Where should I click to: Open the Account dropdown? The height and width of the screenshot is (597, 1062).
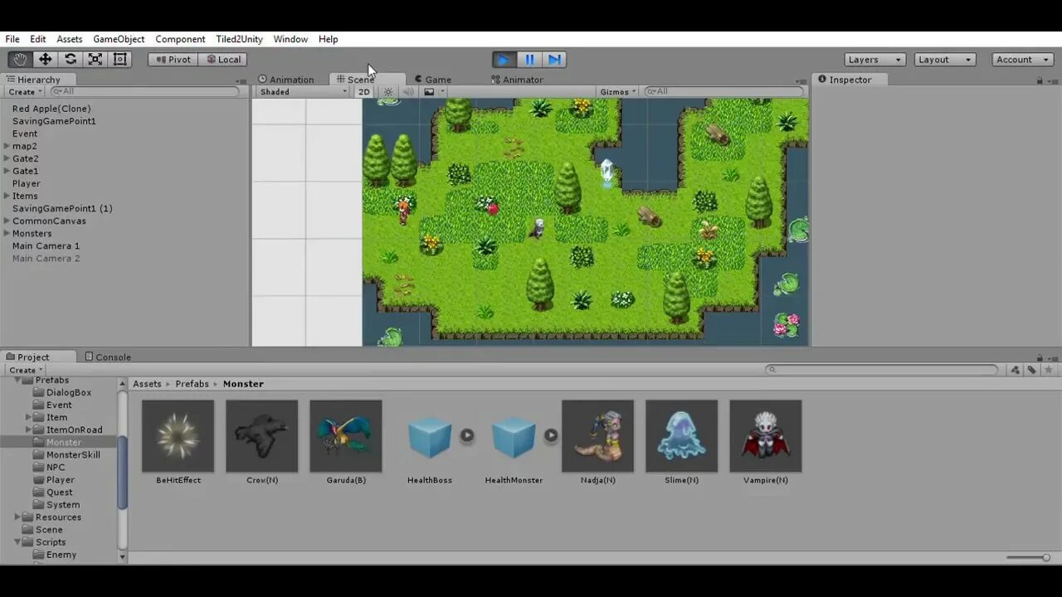1025,59
